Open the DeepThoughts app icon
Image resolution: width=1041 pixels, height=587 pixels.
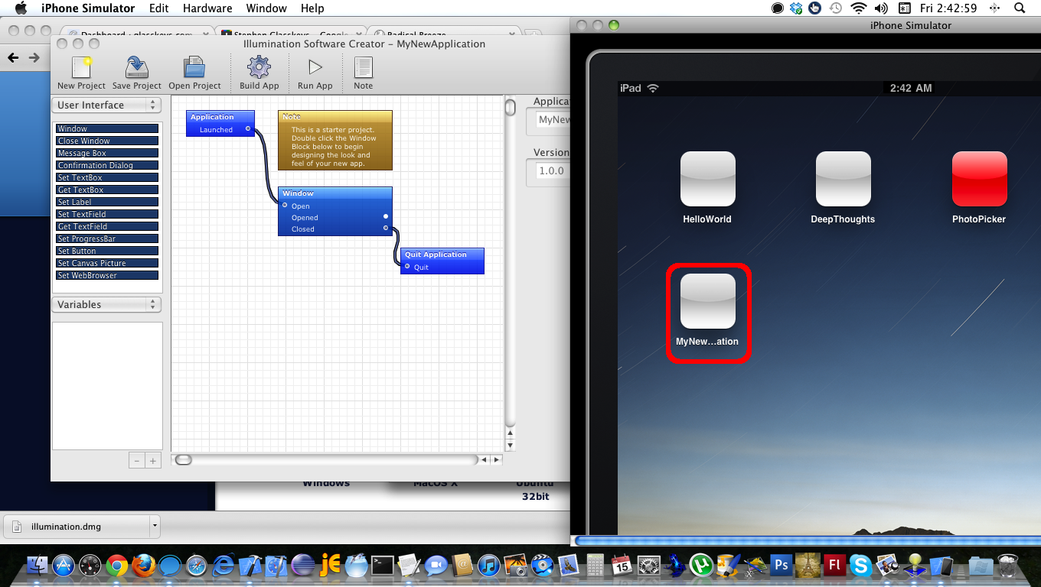[x=843, y=179]
